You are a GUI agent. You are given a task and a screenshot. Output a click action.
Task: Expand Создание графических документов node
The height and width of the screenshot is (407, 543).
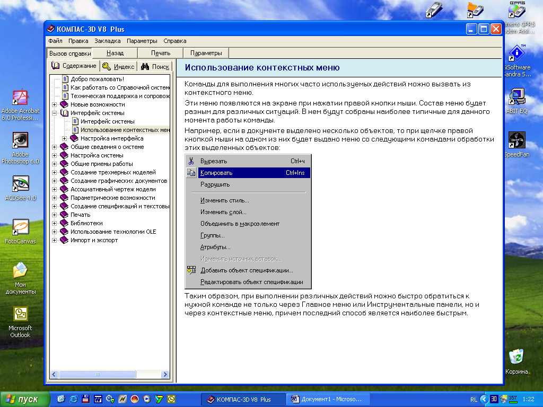[55, 181]
